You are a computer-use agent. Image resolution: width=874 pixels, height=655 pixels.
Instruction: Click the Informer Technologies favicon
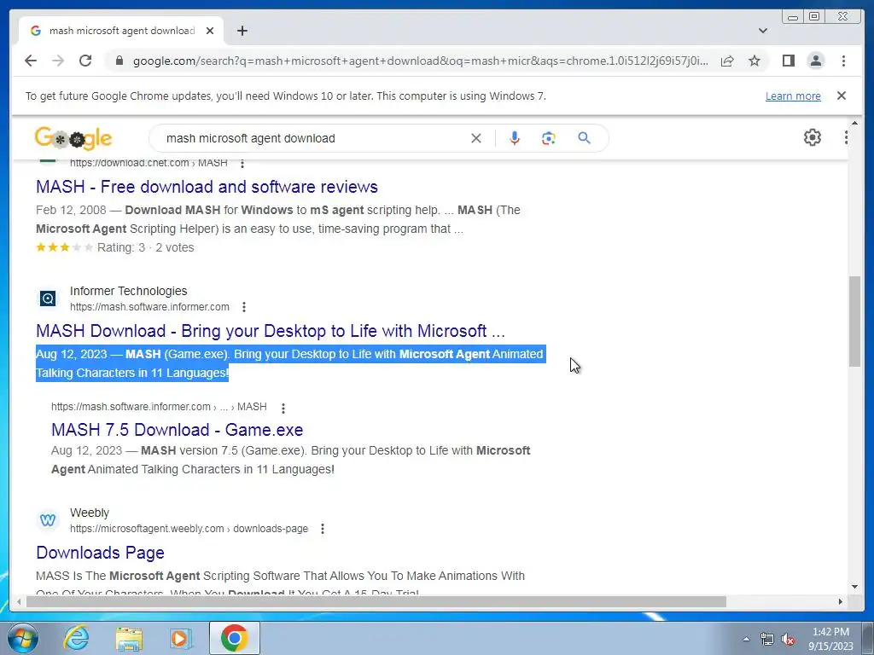48,299
